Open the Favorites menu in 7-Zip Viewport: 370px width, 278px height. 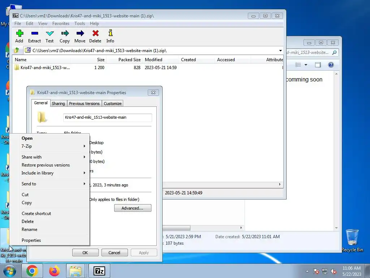[x=61, y=24]
